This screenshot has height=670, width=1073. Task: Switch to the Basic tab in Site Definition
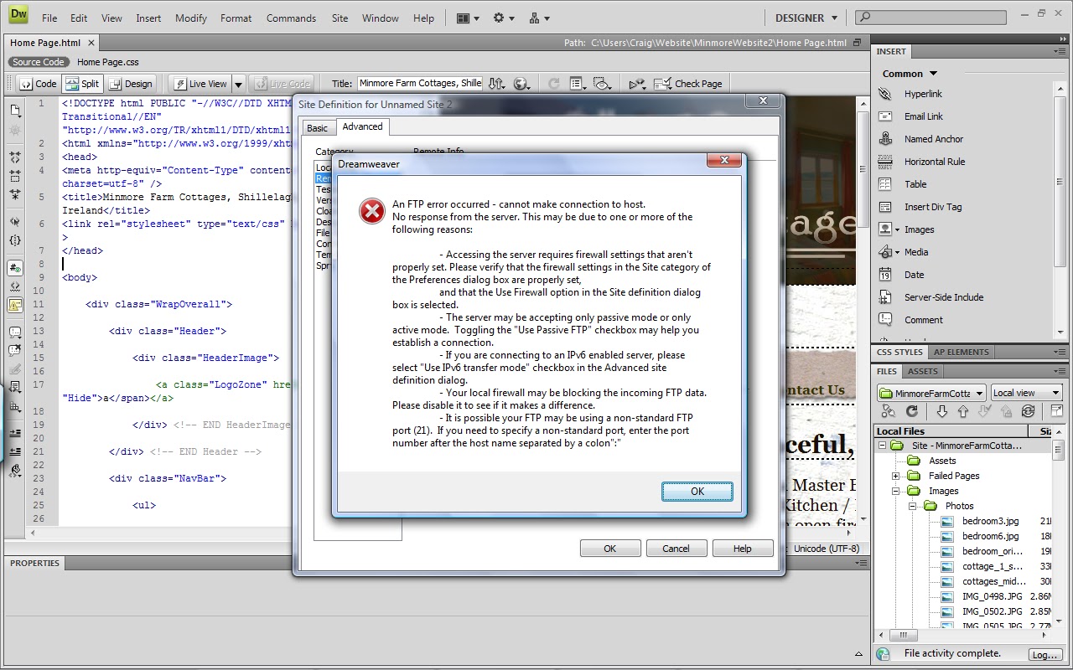(317, 128)
